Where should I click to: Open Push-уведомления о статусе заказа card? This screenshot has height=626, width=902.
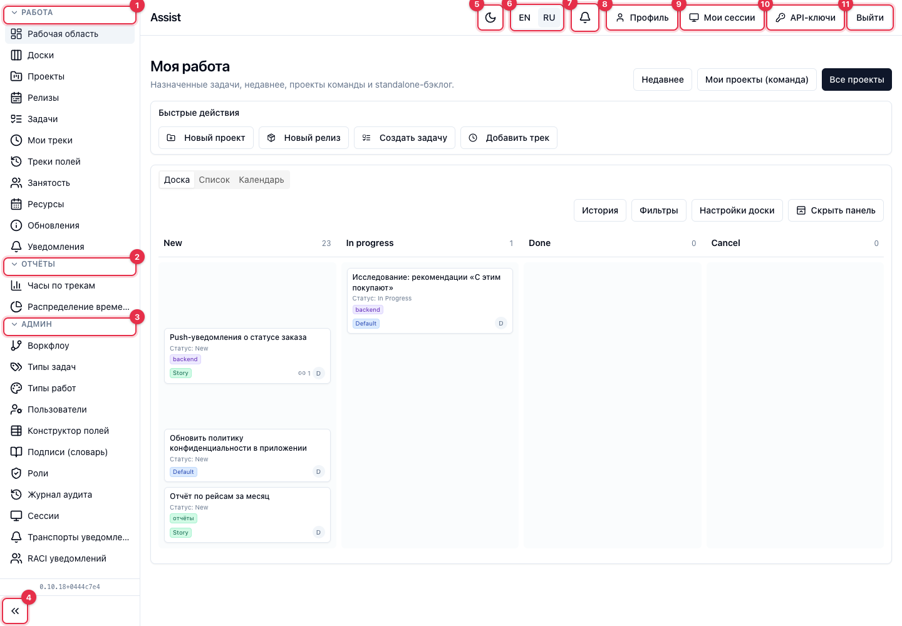pyautogui.click(x=247, y=356)
